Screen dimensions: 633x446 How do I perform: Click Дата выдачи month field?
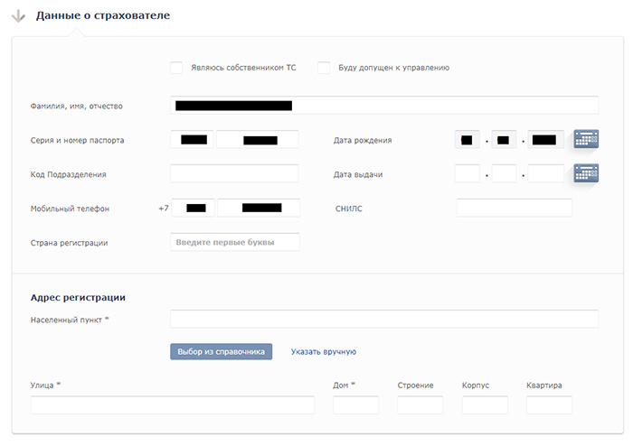point(505,173)
